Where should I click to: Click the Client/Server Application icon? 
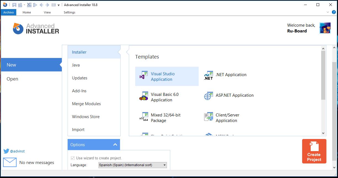pos(208,117)
